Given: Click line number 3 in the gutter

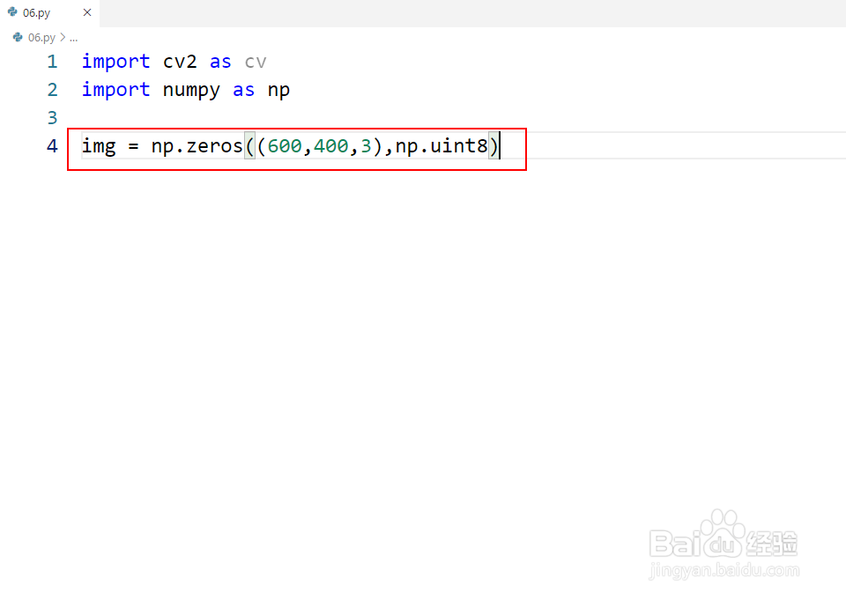Looking at the screenshot, I should (x=52, y=117).
